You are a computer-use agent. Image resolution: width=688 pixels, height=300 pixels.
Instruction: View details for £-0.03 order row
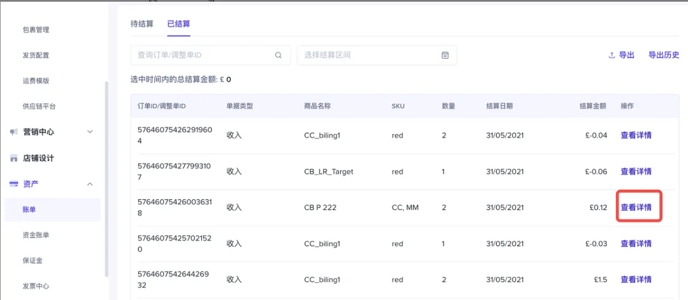[x=636, y=244]
